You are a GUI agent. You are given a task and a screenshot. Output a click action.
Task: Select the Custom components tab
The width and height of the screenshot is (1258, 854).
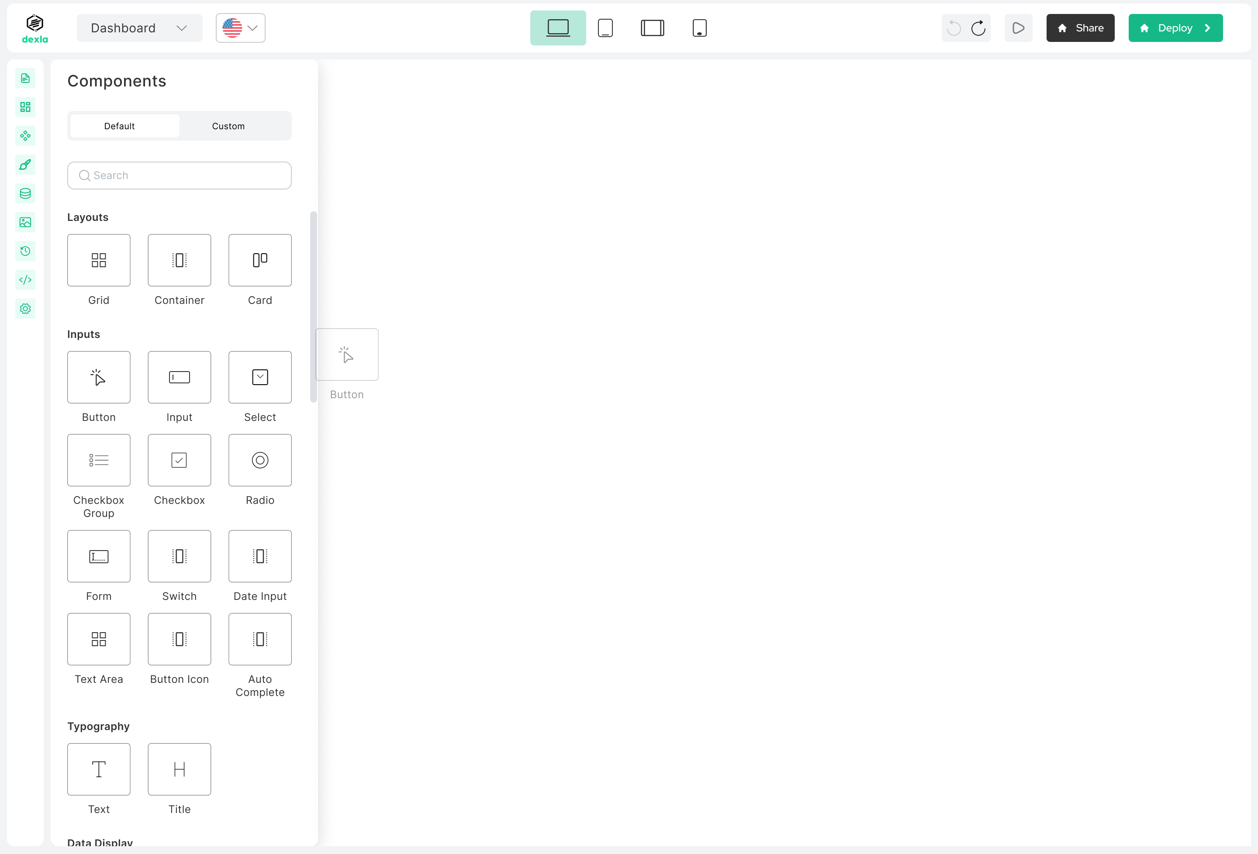[228, 126]
